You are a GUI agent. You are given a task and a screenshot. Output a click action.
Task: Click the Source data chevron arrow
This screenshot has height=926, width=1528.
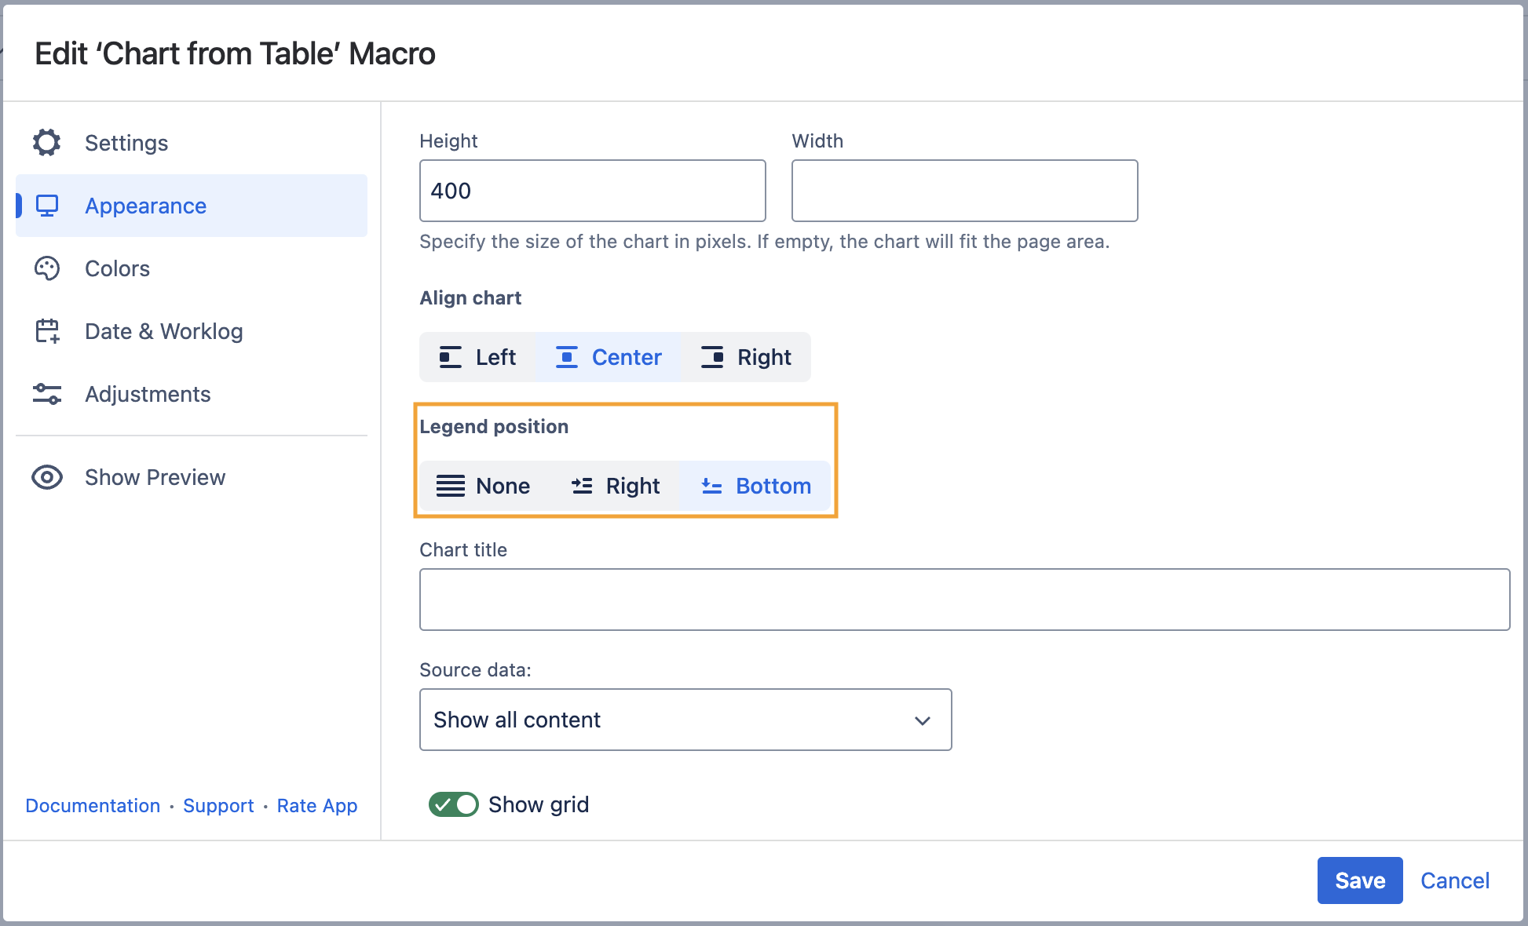(923, 720)
